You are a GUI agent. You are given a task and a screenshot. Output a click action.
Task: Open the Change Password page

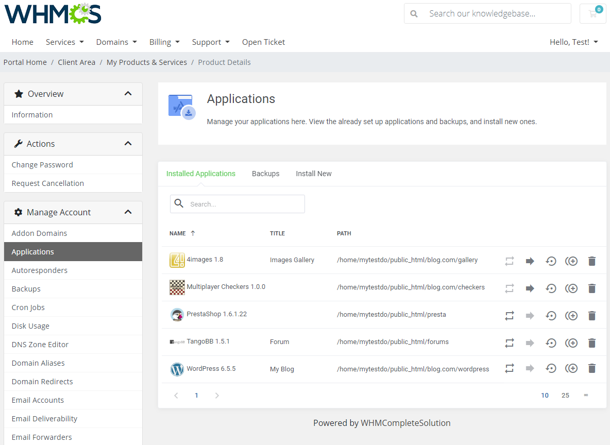coord(42,164)
